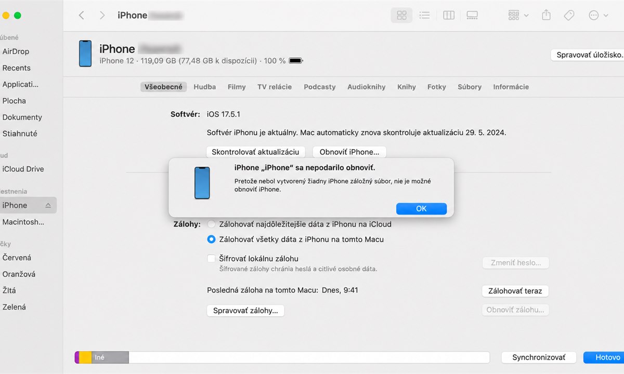This screenshot has height=374, width=624.
Task: Enable Šifrovať lokálnu zálohu checkbox
Action: (211, 259)
